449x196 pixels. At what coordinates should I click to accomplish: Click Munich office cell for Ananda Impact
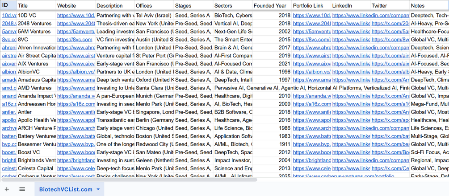coord(154,96)
